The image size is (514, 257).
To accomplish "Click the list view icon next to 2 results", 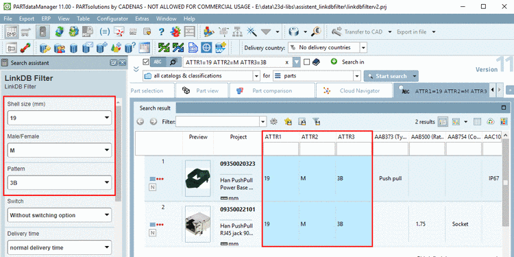I will click(443, 122).
